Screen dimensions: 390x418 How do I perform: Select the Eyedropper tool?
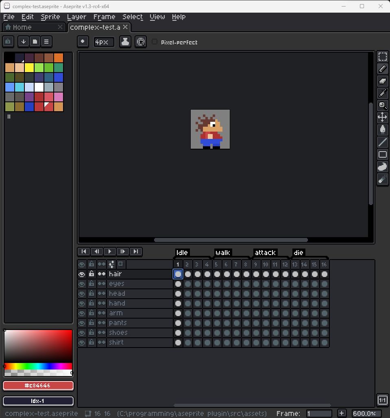click(x=383, y=93)
